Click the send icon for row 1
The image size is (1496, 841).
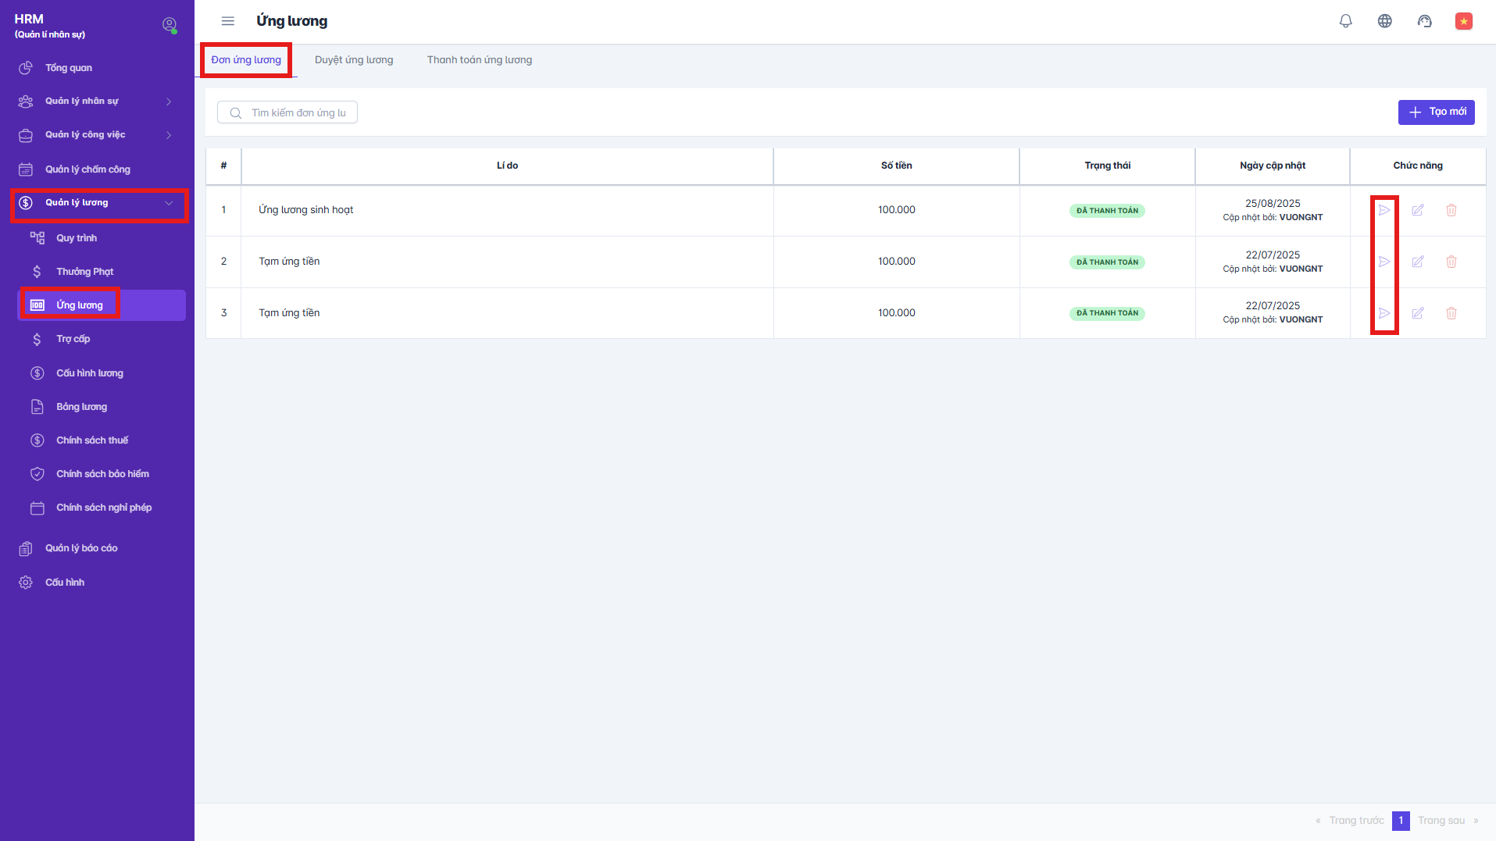click(1384, 210)
